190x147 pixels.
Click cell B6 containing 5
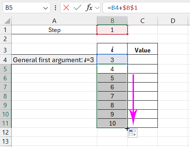tap(112, 78)
